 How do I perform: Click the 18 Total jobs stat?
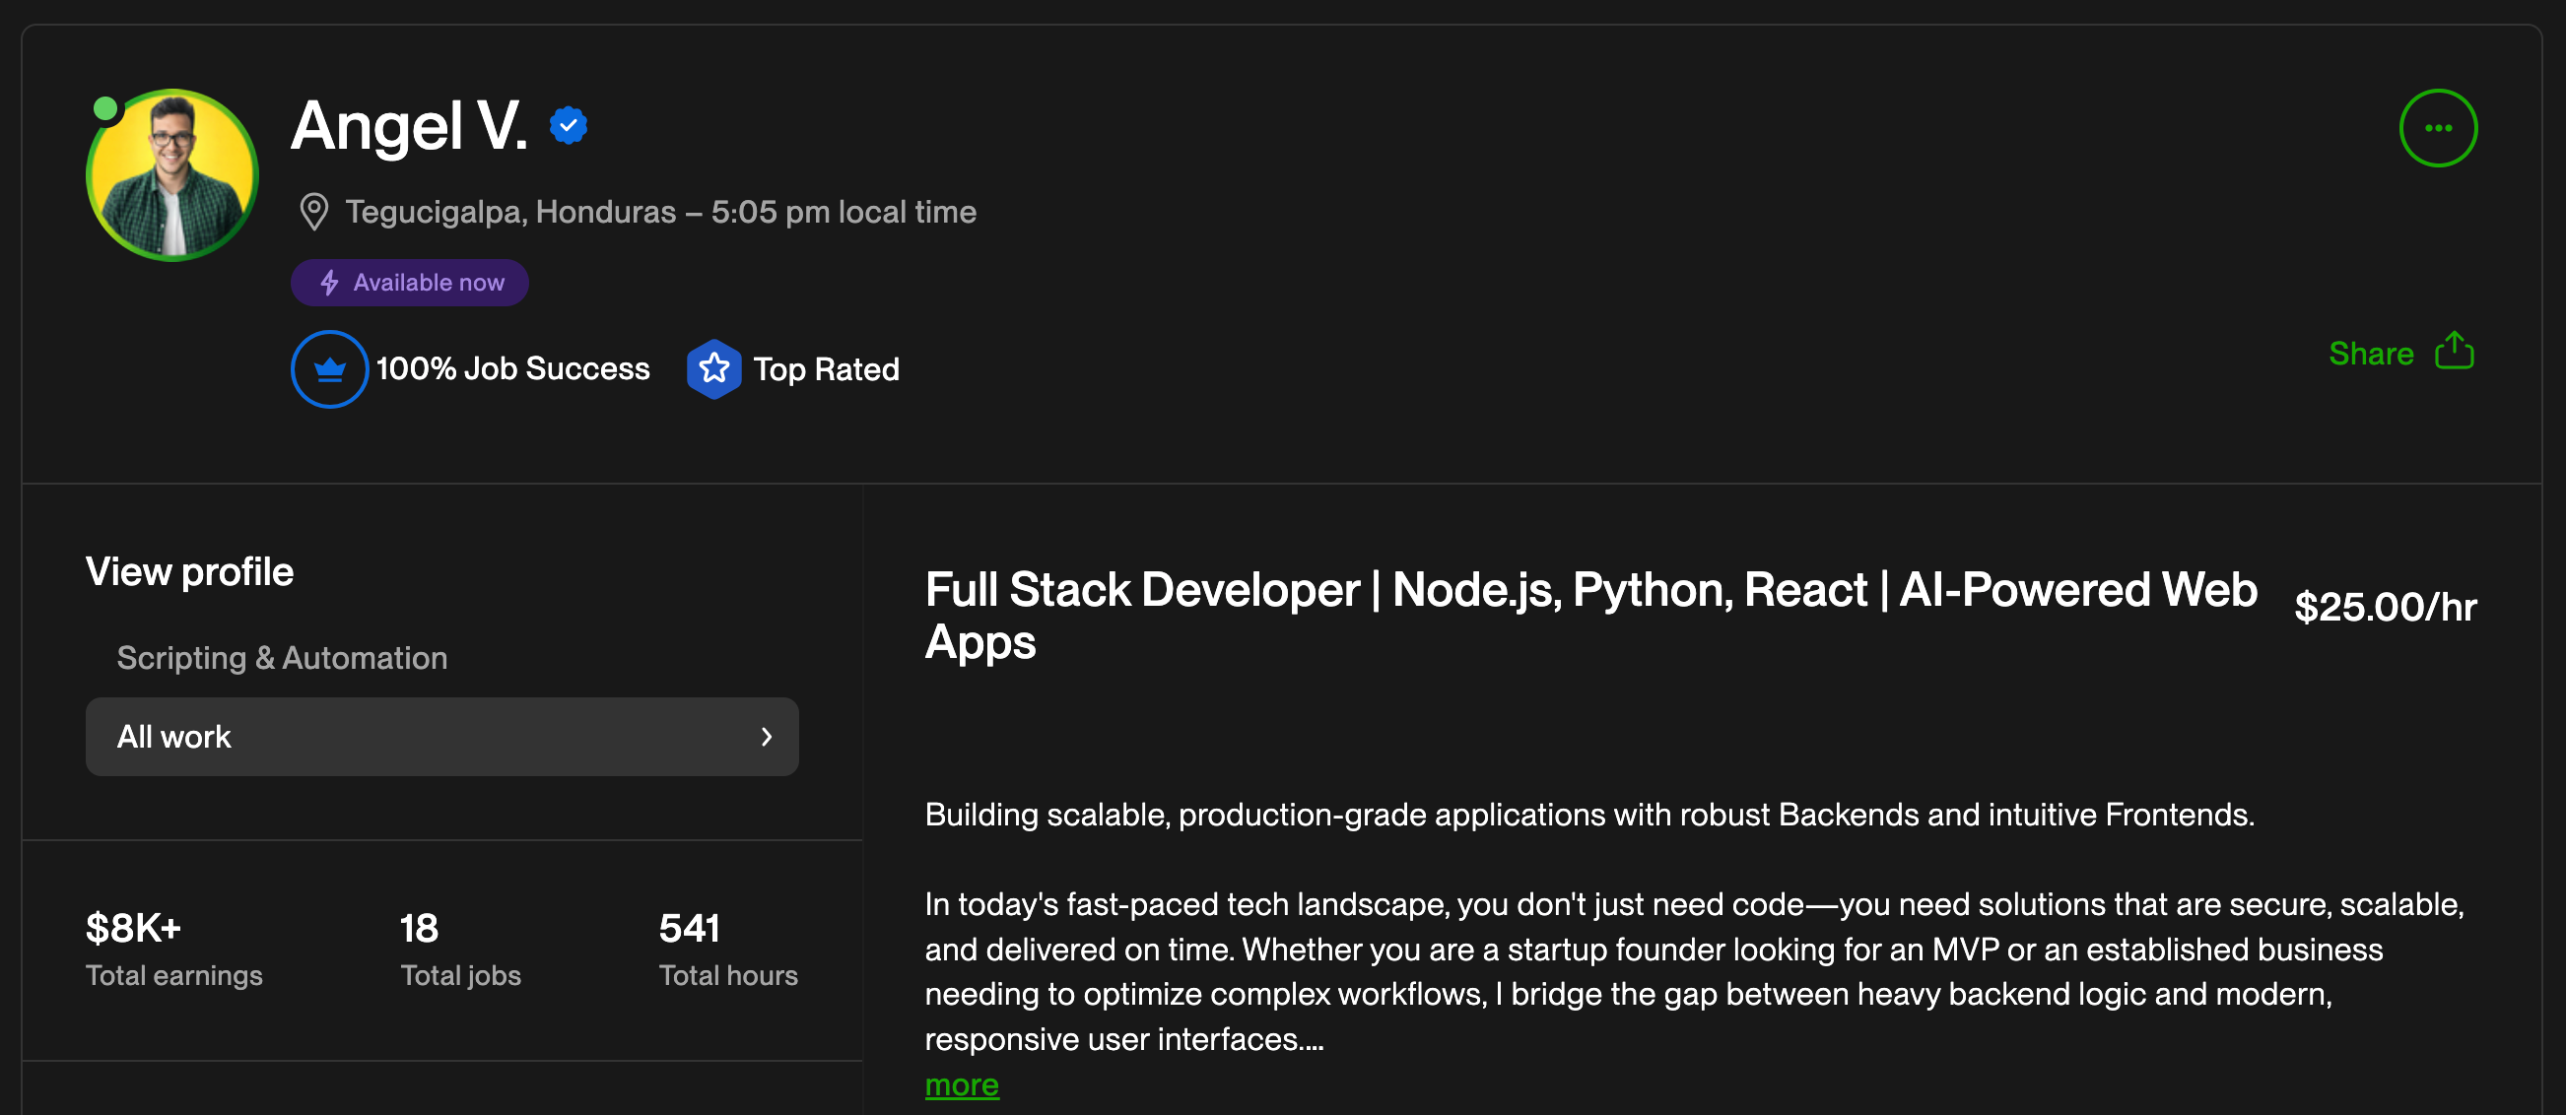tap(460, 949)
